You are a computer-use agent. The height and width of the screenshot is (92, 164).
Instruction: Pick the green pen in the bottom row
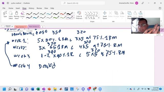tap(56, 17)
